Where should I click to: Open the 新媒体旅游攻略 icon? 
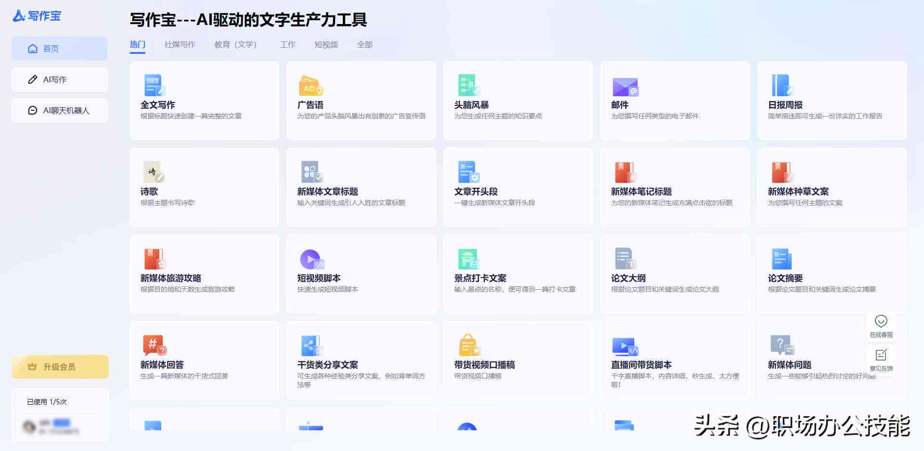pos(155,259)
